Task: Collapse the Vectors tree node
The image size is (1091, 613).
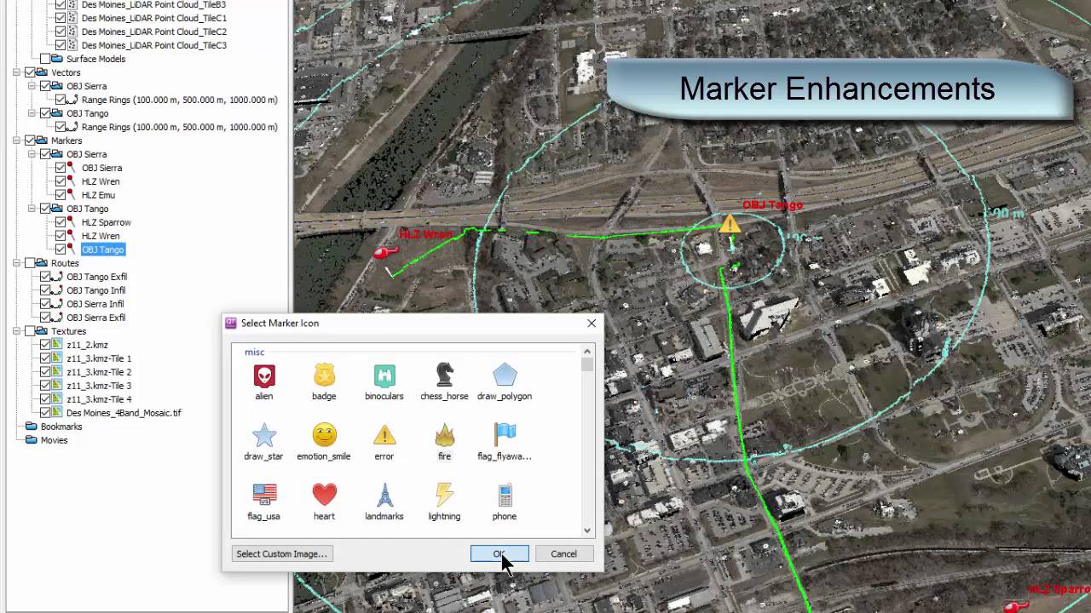Action: point(16,72)
